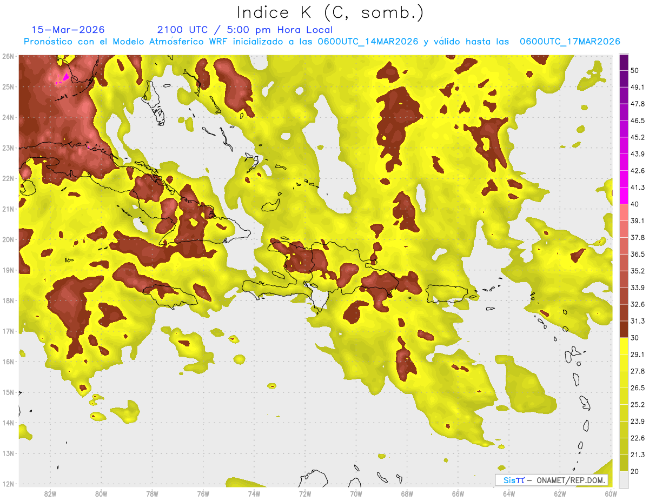
Task: Click the color scale value '47.8'
Action: click(638, 104)
